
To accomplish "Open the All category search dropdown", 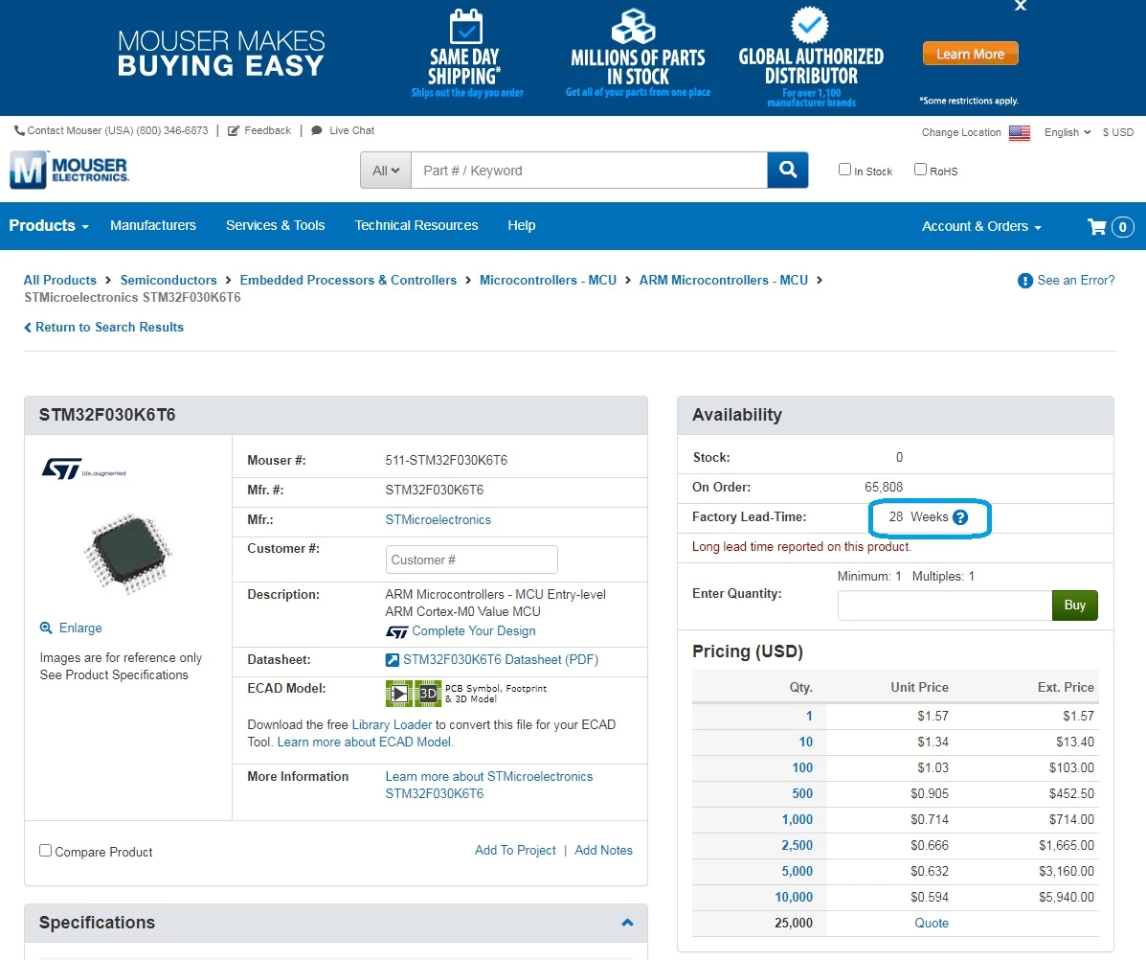I will [x=386, y=171].
